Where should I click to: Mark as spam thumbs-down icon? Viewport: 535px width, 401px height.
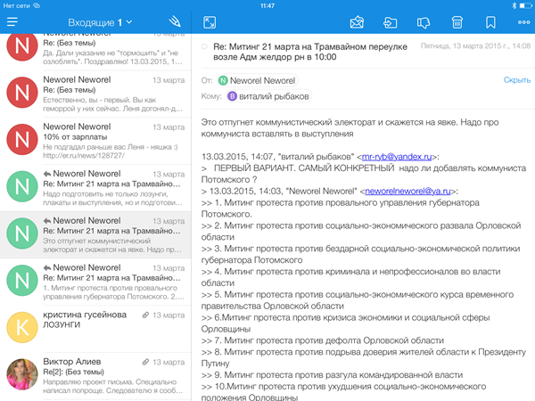(424, 22)
